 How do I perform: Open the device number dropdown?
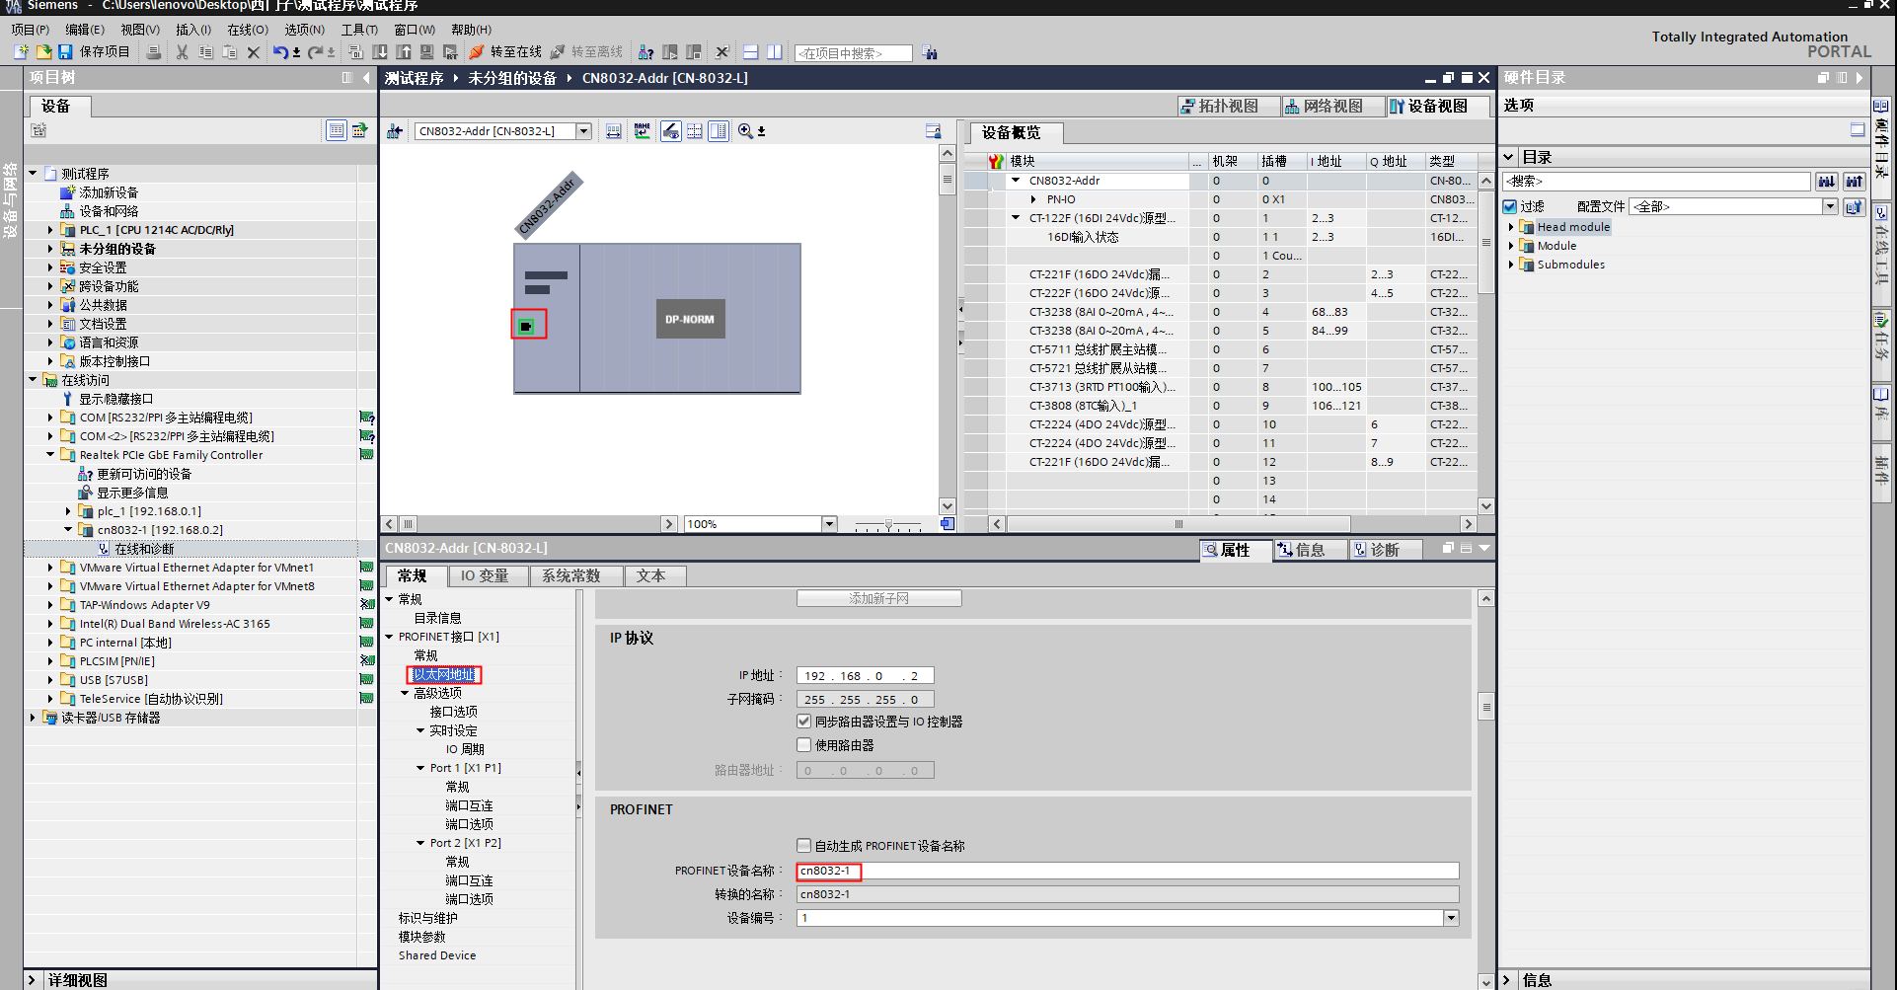[x=1450, y=918]
